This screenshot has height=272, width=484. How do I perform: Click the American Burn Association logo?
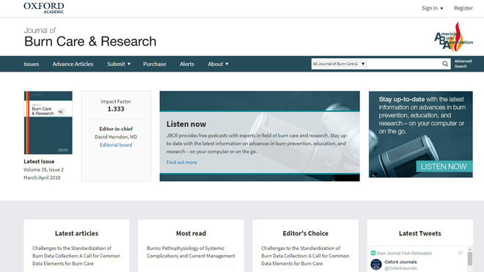[x=453, y=37]
